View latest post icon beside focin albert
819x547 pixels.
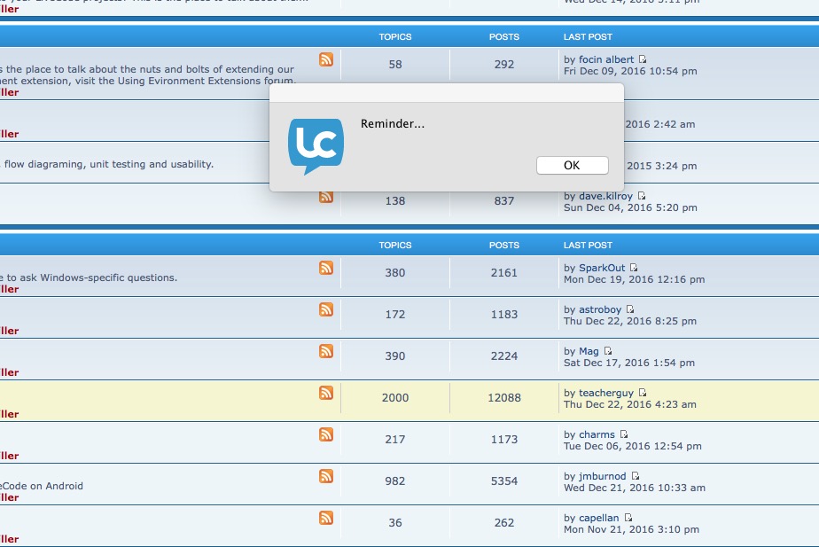click(643, 59)
